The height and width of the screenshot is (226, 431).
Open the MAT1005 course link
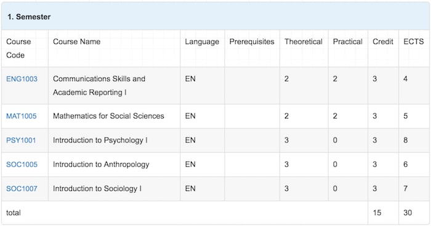point(21,116)
